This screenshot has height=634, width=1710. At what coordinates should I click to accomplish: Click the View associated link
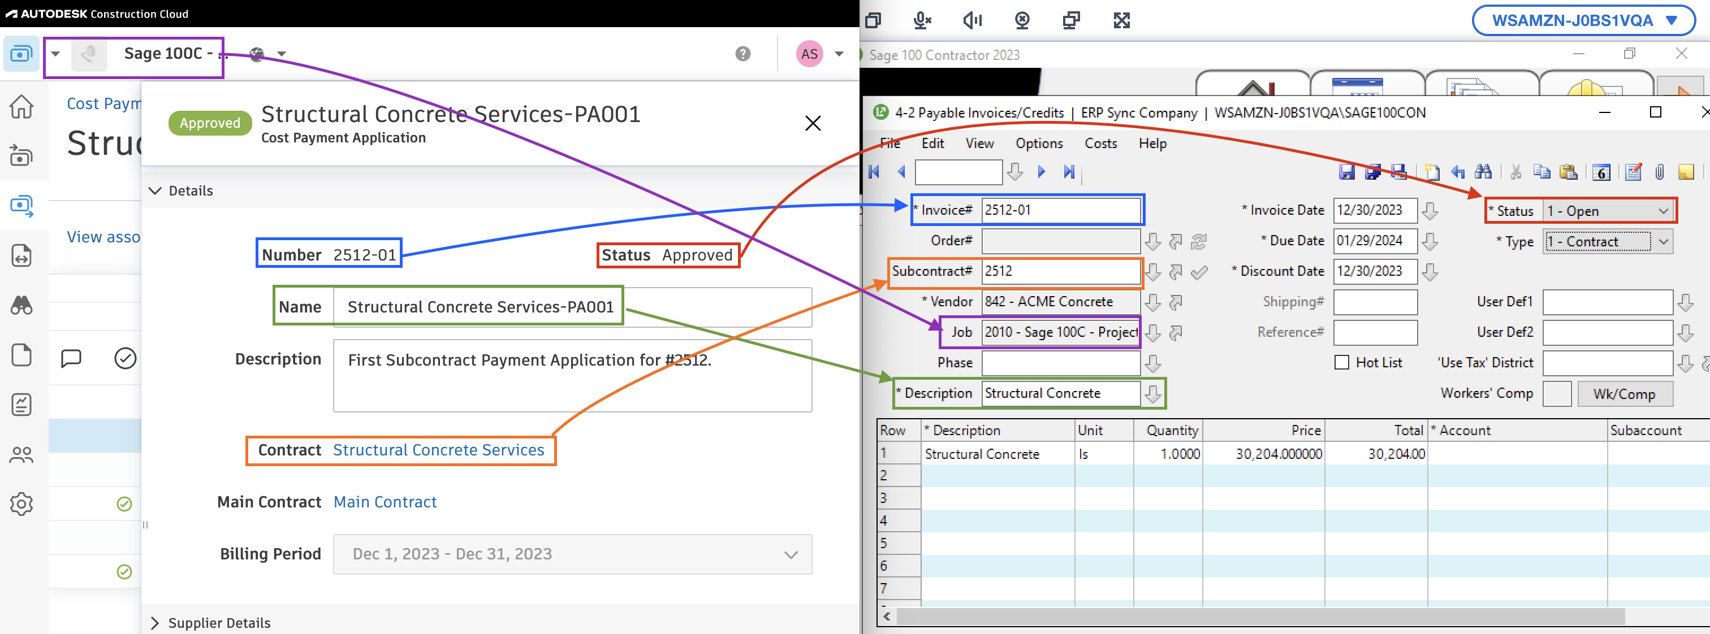click(103, 237)
